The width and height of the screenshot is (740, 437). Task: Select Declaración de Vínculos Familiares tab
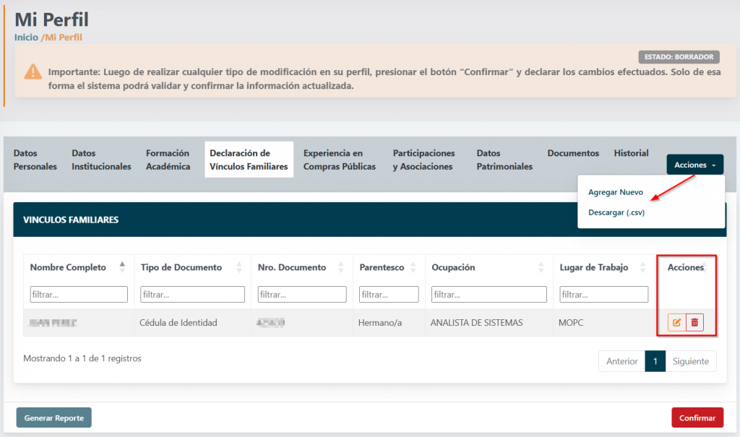[x=249, y=160]
